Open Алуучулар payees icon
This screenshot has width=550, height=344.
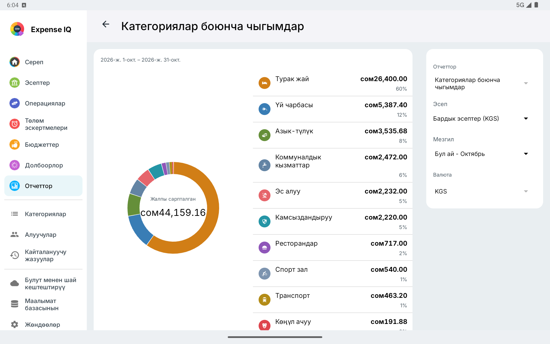click(x=15, y=234)
